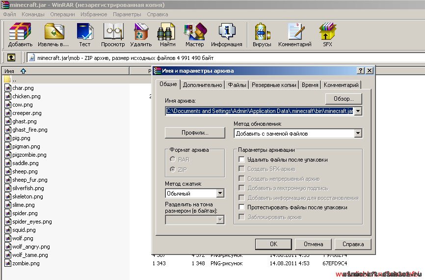Enable 'Удалить файлы после упаковки' checkbox
The height and width of the screenshot is (280, 425).
coord(241,160)
